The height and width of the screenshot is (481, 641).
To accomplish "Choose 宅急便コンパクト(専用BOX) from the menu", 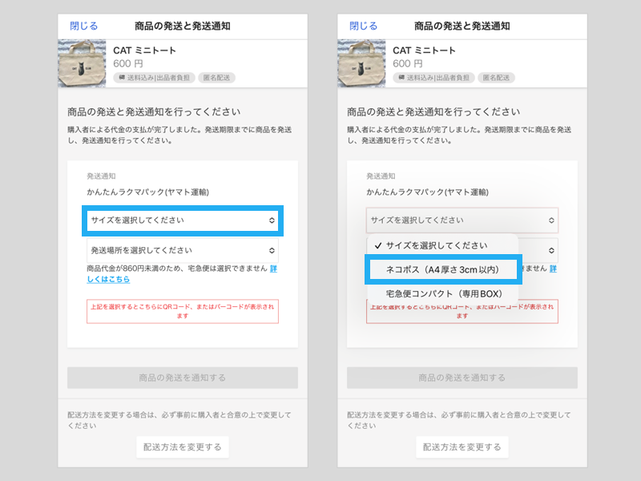I will [x=443, y=293].
